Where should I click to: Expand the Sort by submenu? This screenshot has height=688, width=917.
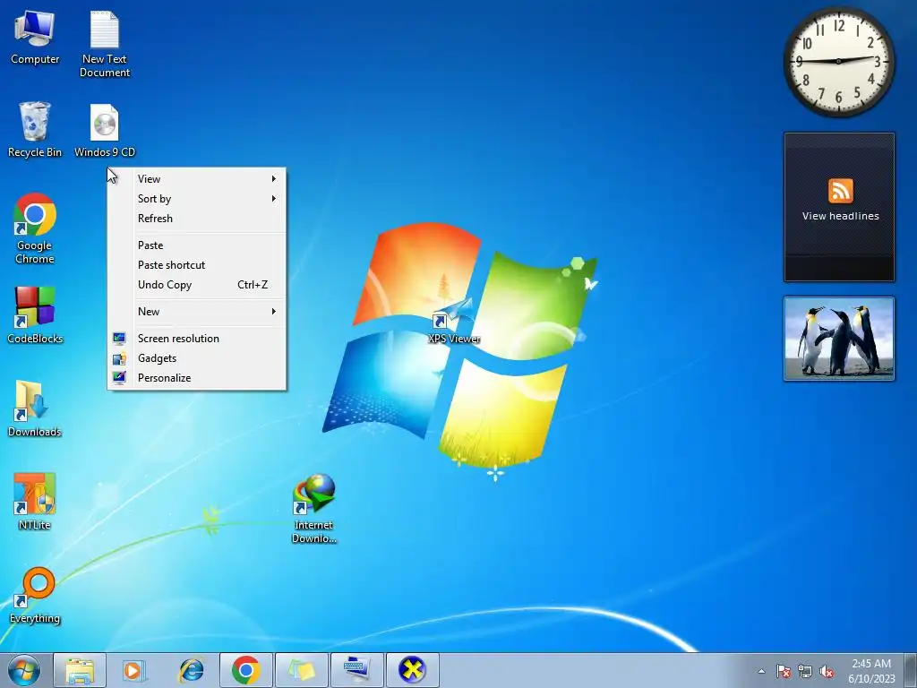(197, 199)
